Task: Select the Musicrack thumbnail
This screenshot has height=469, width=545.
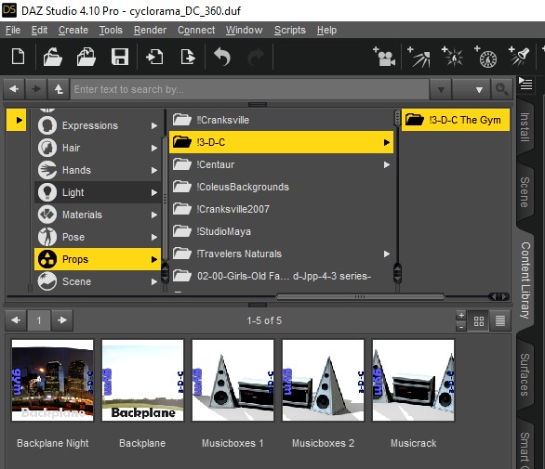Action: [x=413, y=381]
